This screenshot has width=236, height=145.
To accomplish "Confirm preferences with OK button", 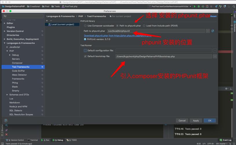I will click(210, 121).
